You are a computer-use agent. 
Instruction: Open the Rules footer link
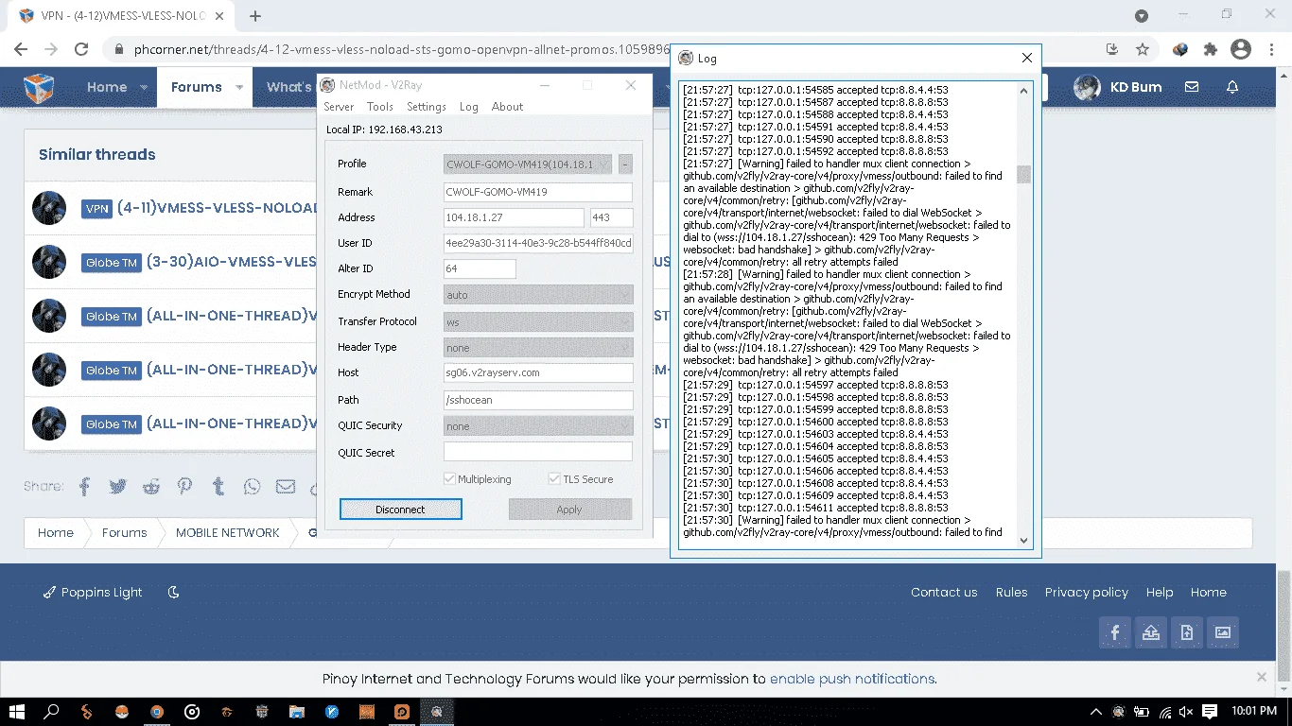point(1011,593)
